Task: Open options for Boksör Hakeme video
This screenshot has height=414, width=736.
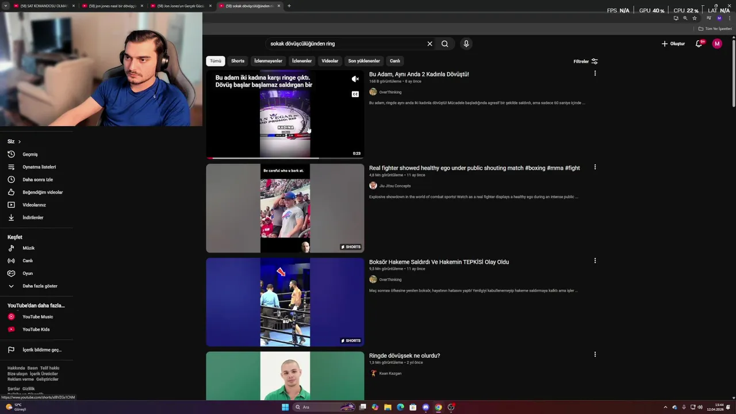Action: pos(595,261)
